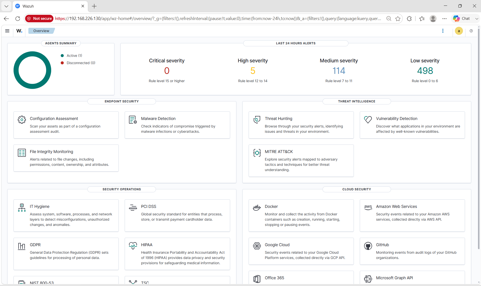Viewport: 481px width, 286px height.
Task: Open the Vulnerability Detection title link
Action: (396, 119)
